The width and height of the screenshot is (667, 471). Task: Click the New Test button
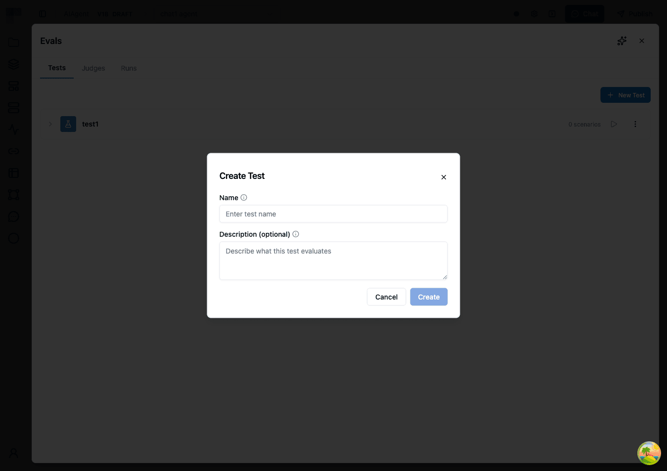click(x=625, y=95)
